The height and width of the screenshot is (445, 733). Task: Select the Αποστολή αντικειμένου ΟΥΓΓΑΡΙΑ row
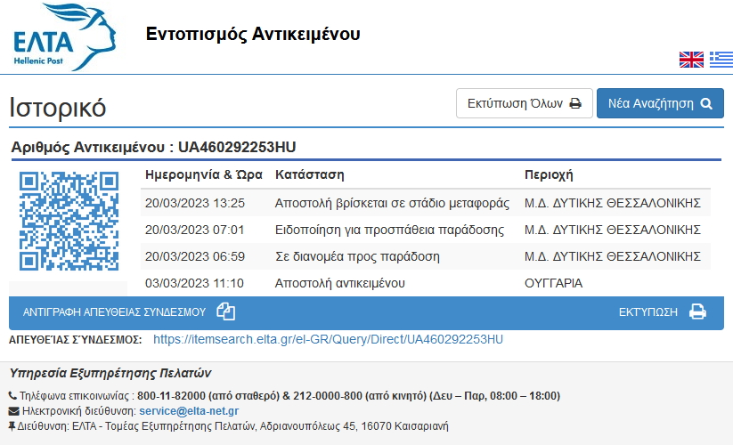coord(426,283)
